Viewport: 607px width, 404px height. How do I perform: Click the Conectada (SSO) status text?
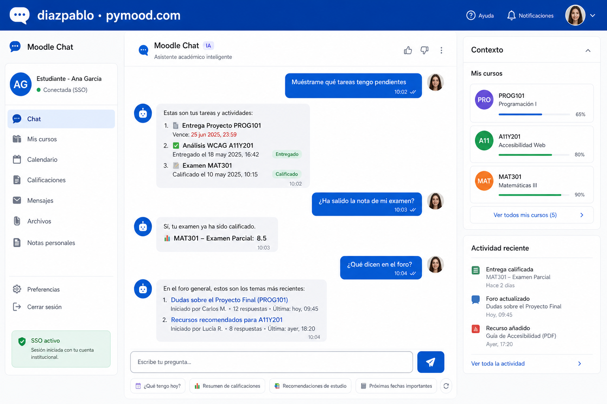(x=65, y=90)
